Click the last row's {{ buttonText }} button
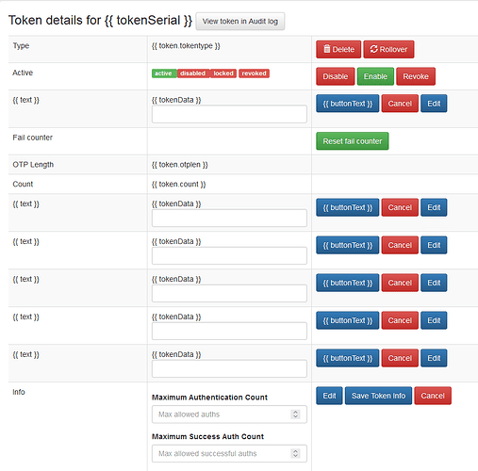Viewport: 478px width, 471px height. click(348, 358)
